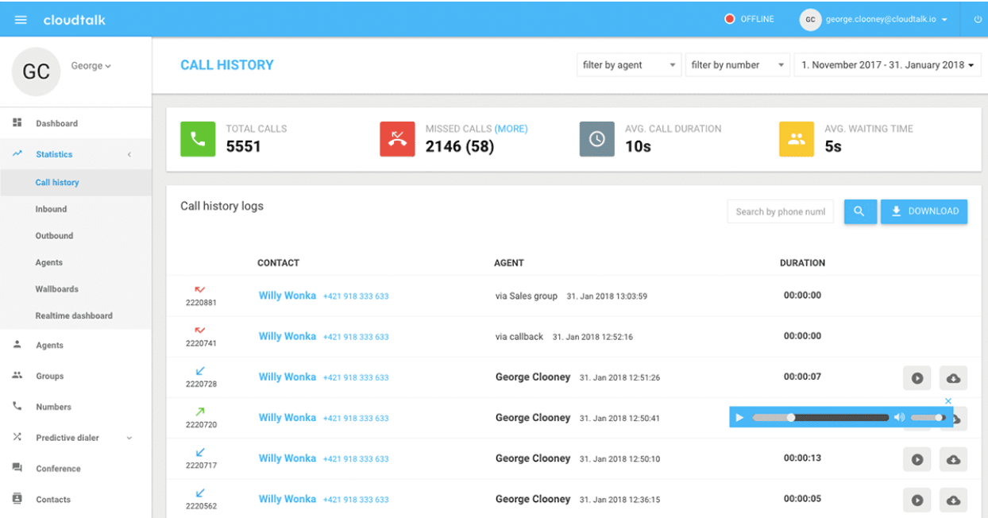
Task: Play the recording for call 2220717
Action: point(917,459)
